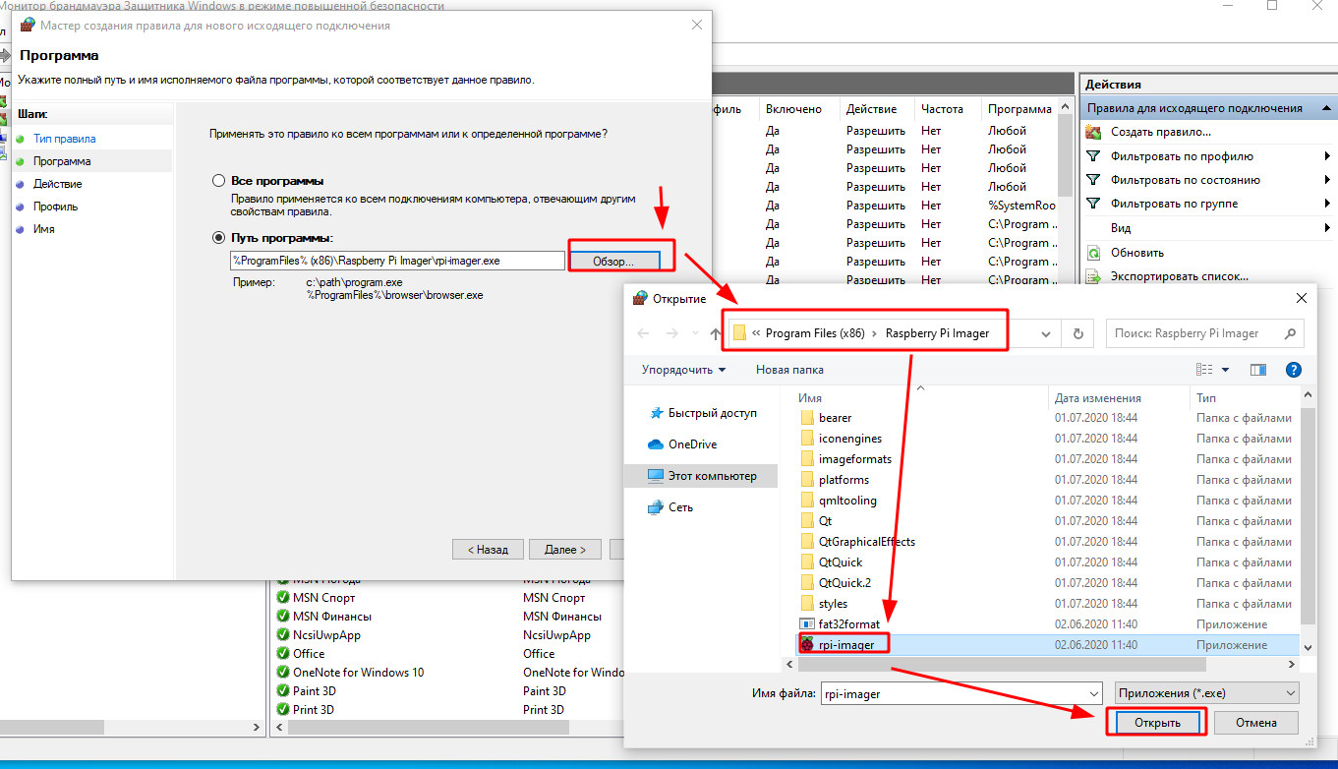
Task: Click the help question mark icon
Action: [x=1294, y=370]
